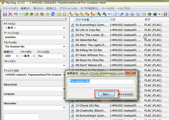Expand the ディレクトリ path dropdown
Image resolution: width=169 pixels, height=120 pixels.
coord(64,75)
